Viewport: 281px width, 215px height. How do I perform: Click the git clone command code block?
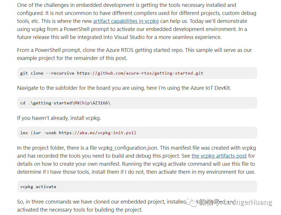(x=137, y=73)
